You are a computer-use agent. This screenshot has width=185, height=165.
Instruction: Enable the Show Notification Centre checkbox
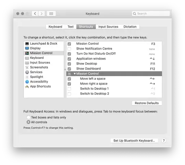coord(69,49)
